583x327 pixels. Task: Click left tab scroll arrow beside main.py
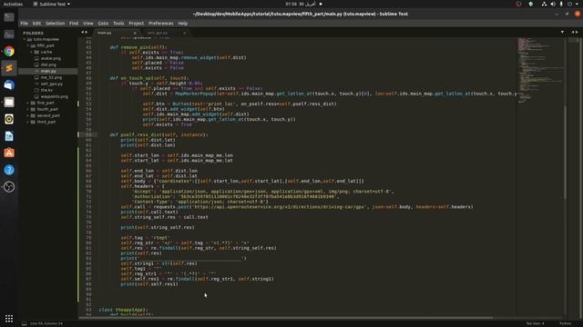[x=83, y=33]
